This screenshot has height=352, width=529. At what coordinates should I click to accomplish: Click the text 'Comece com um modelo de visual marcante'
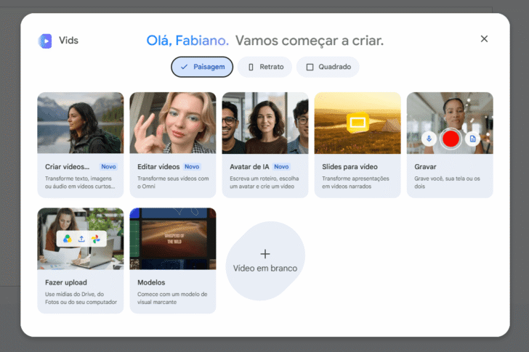172,298
